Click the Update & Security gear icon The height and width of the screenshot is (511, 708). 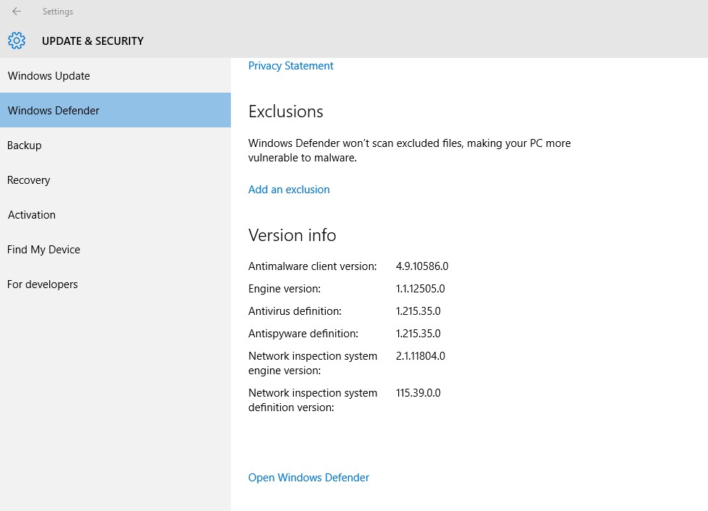click(17, 41)
